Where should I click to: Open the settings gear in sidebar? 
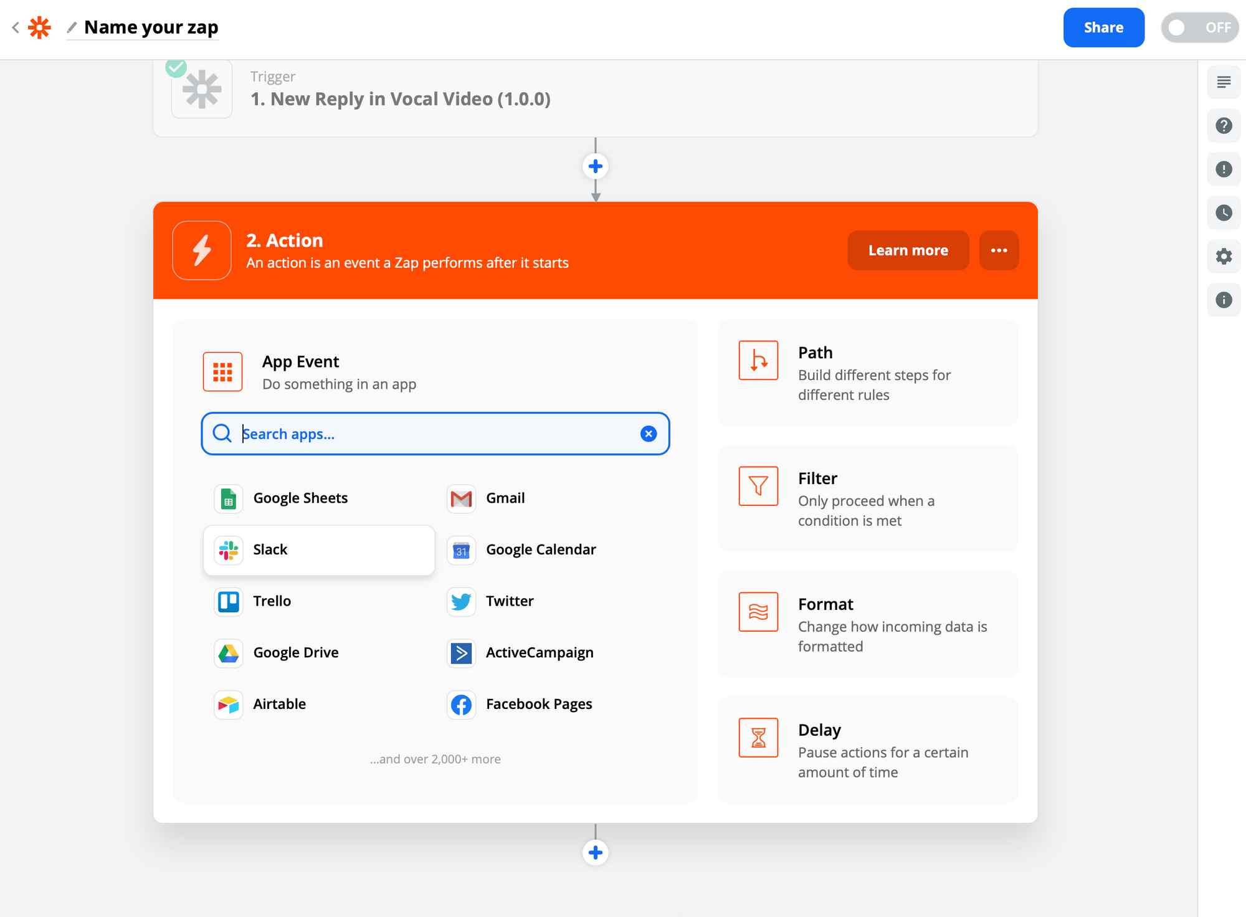1224,257
